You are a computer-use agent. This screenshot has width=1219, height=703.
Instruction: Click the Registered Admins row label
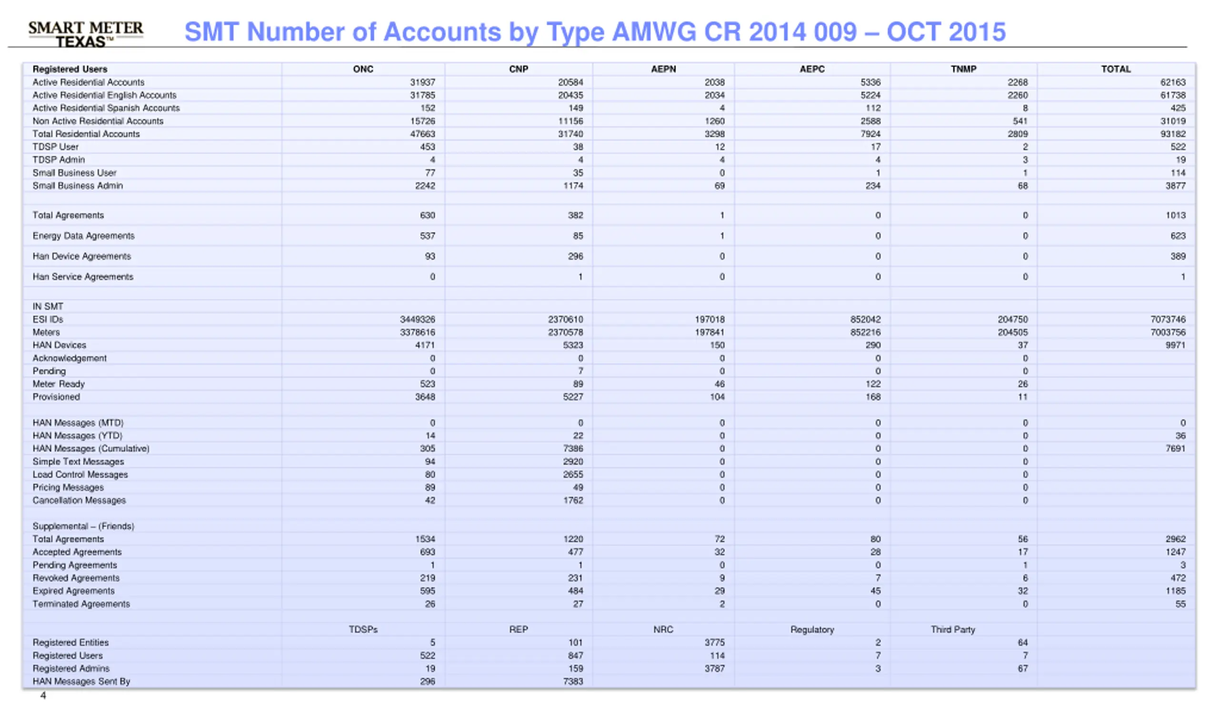tap(71, 669)
